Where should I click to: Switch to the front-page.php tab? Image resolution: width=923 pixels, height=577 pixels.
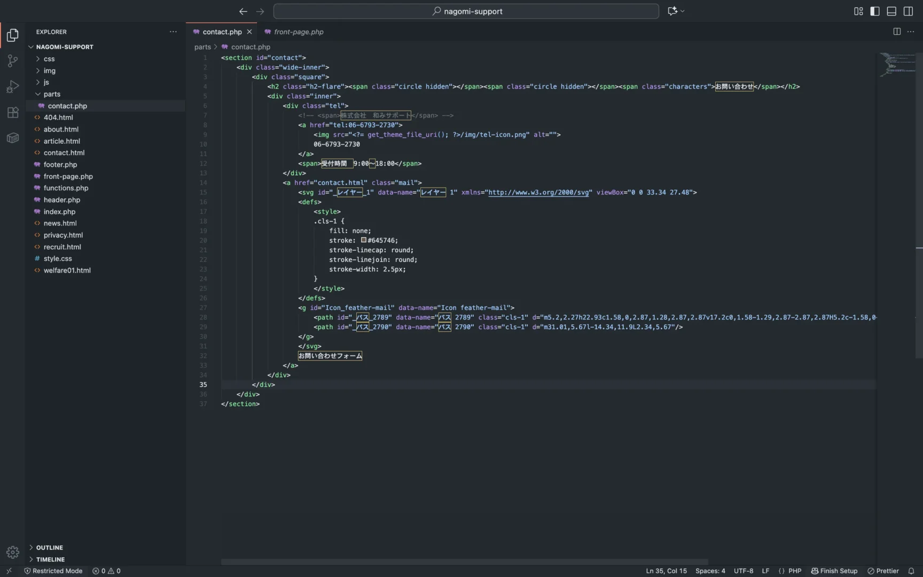298,32
